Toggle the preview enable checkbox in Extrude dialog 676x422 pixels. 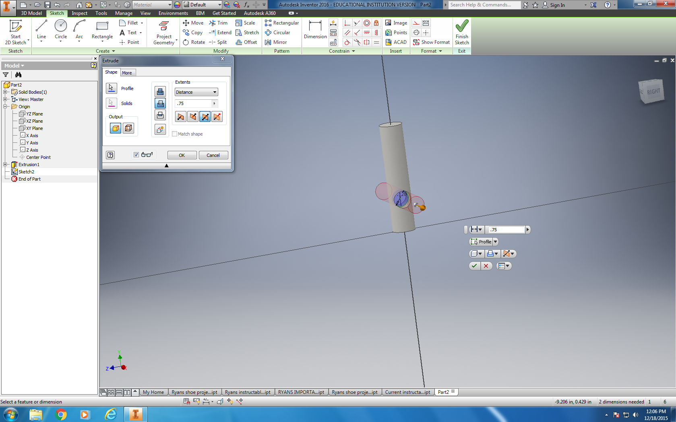tap(136, 155)
